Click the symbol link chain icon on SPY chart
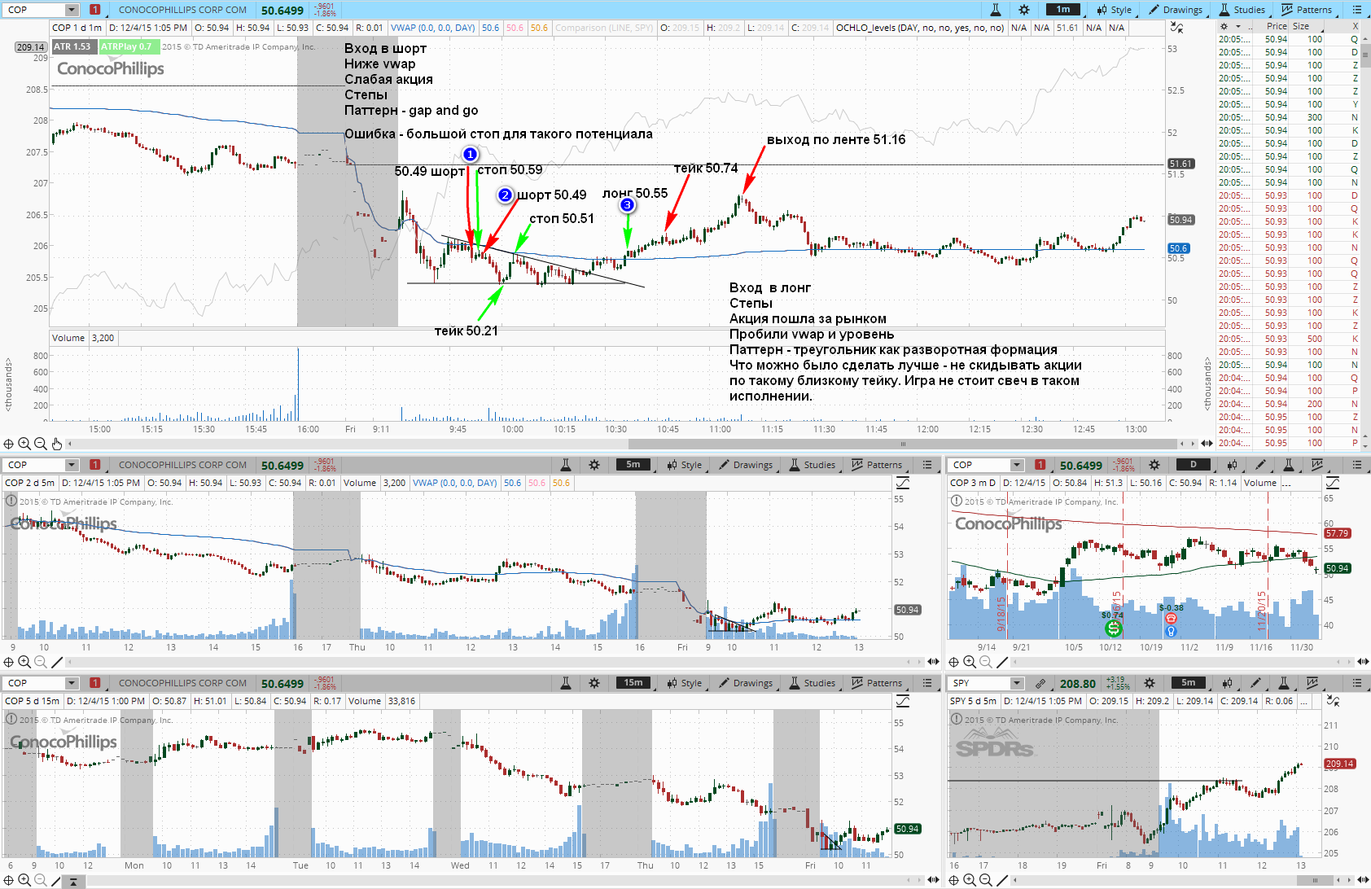 (x=1040, y=683)
